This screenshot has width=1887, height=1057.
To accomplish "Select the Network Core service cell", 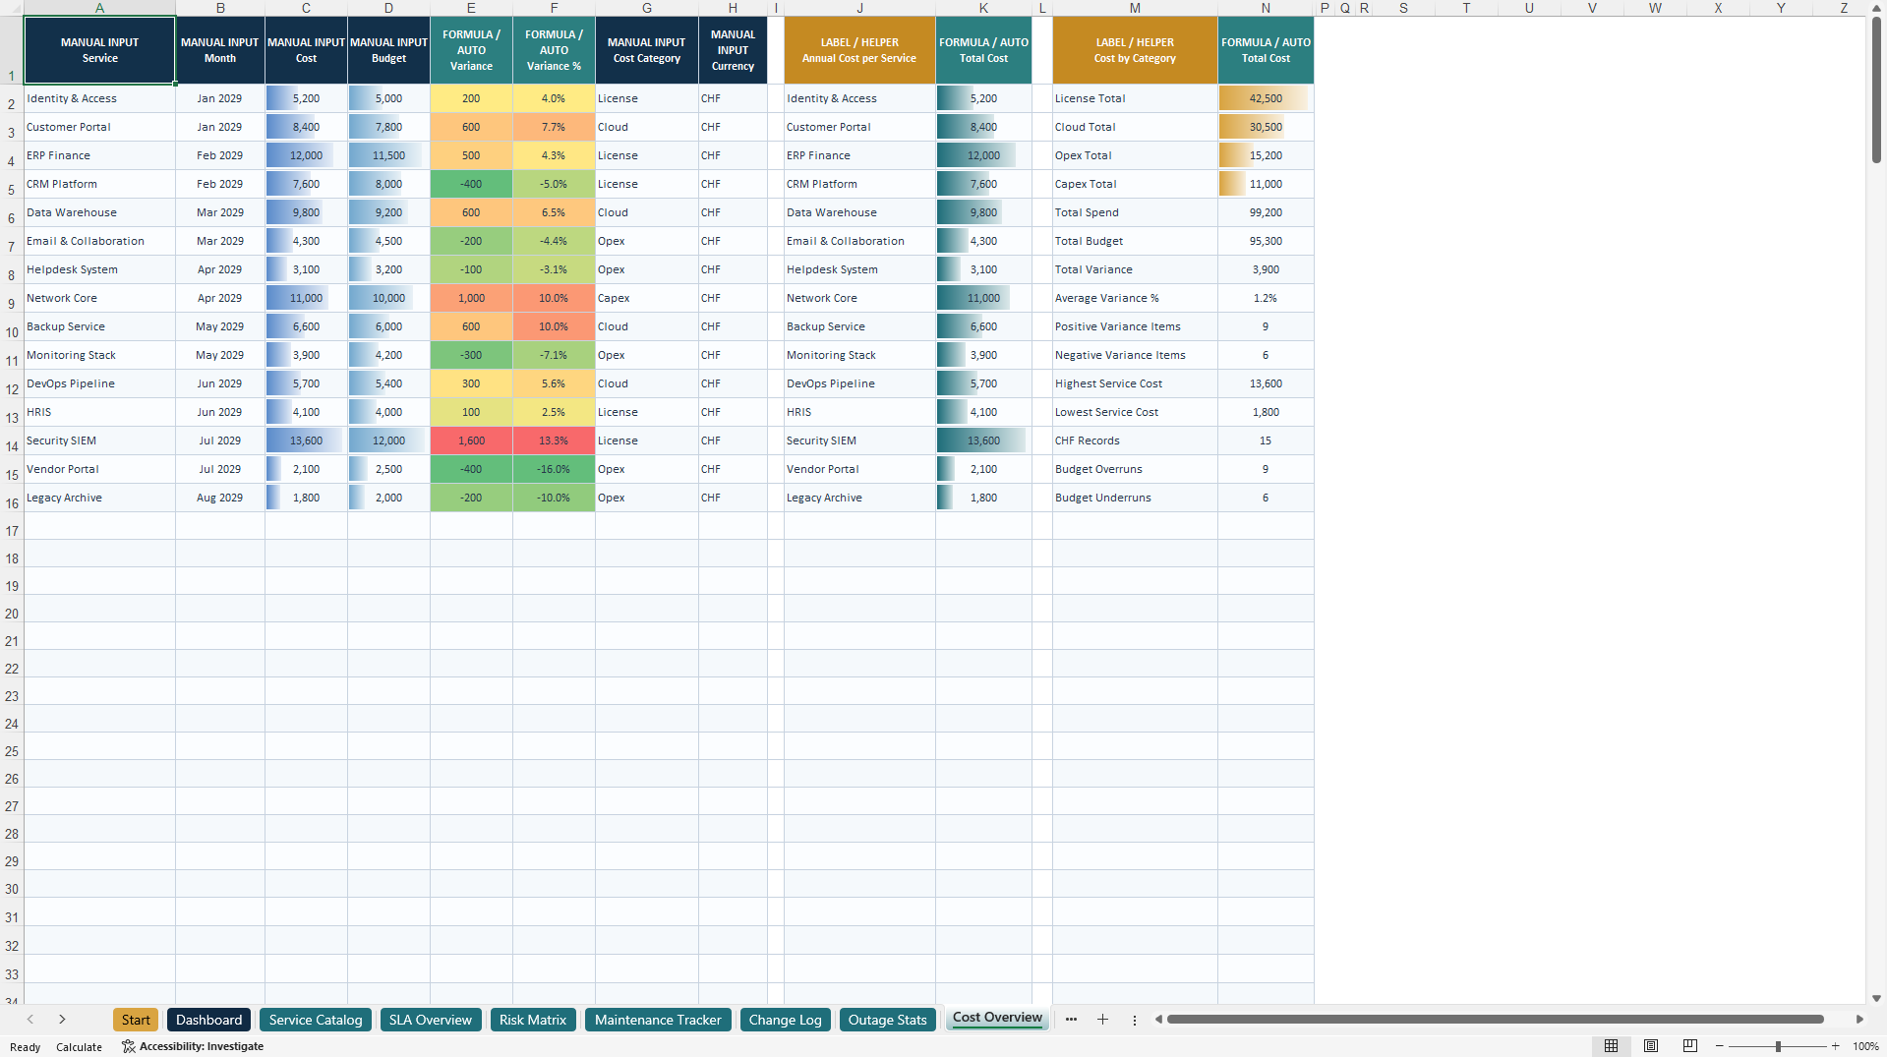I will coord(99,298).
